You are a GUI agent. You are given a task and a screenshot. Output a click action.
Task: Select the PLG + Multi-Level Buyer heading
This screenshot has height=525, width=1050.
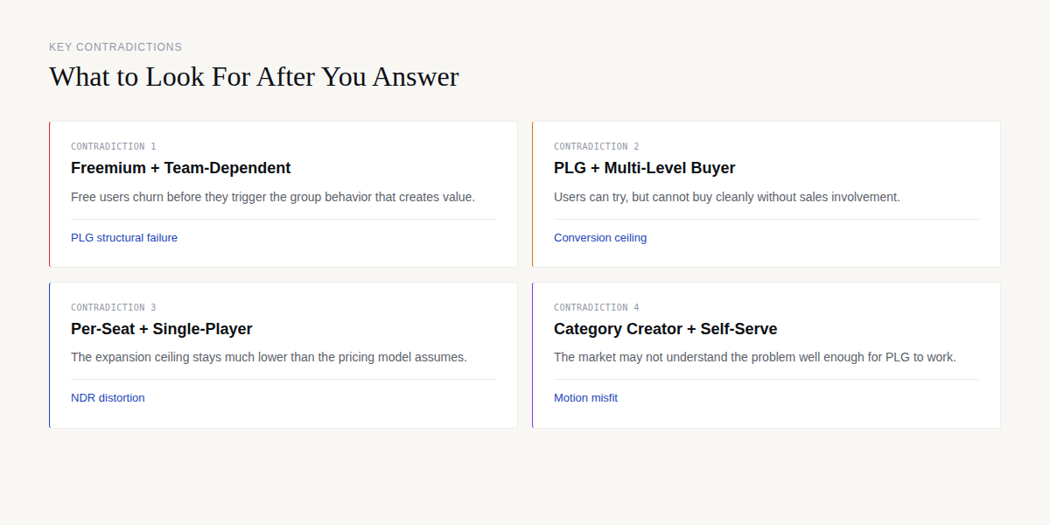[x=644, y=168]
